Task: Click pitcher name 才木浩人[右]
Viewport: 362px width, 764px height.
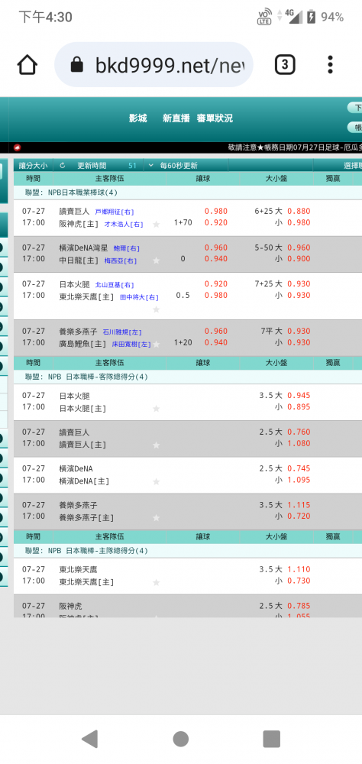Action: coord(124,224)
